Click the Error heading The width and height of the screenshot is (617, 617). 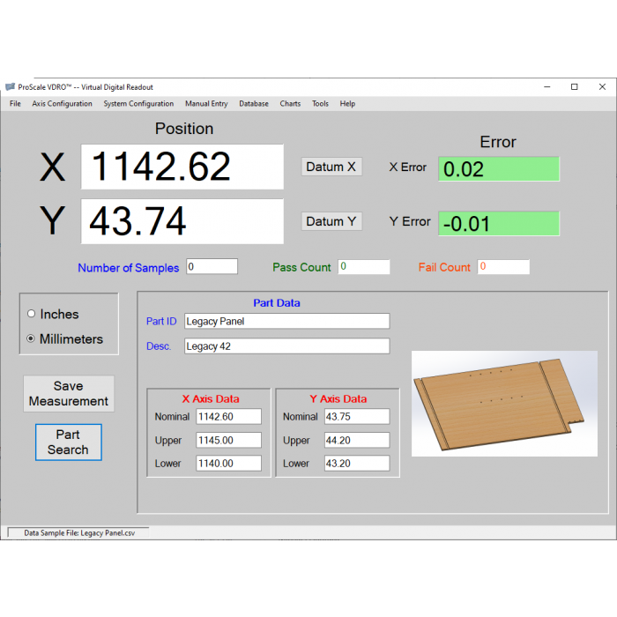(x=498, y=142)
